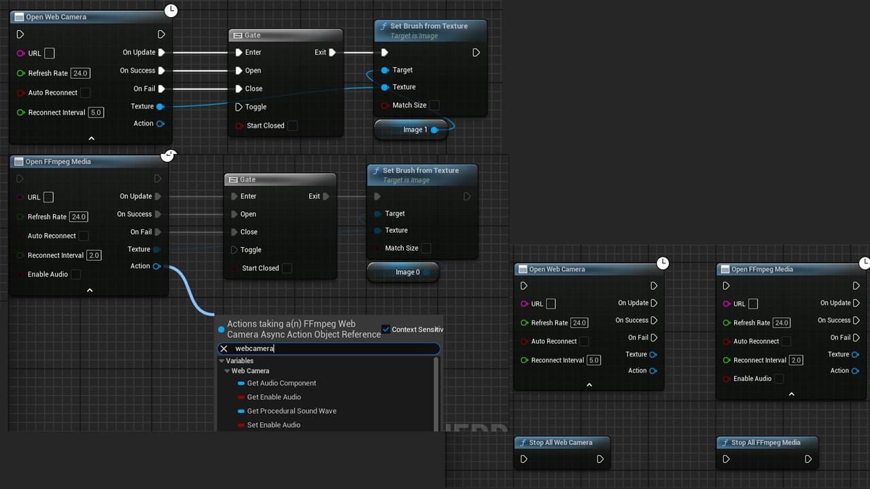Choose Set Enable Audio action
This screenshot has width=870, height=489.
(x=273, y=425)
